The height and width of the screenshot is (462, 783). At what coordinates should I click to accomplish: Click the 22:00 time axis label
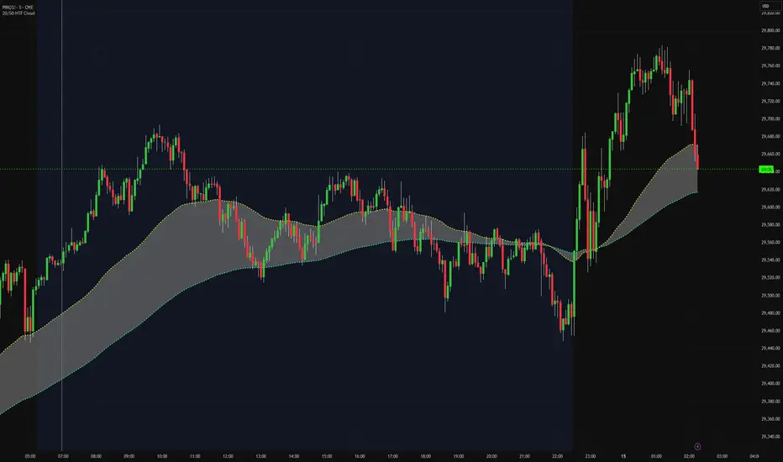[558, 456]
